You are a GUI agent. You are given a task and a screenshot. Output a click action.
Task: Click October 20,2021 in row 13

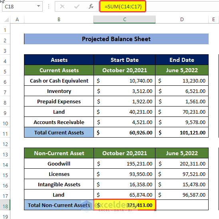tap(124, 153)
